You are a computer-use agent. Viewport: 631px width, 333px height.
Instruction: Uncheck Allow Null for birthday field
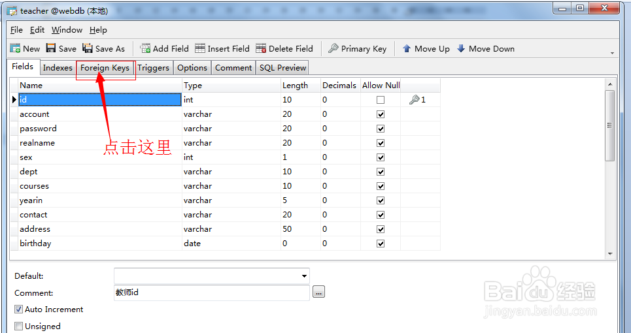[x=381, y=244]
